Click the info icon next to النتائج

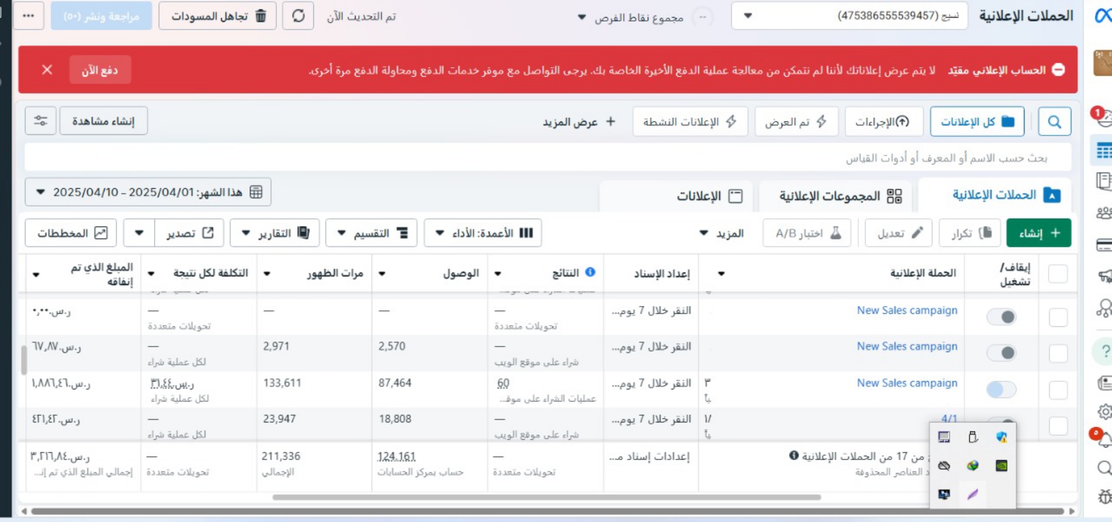590,272
